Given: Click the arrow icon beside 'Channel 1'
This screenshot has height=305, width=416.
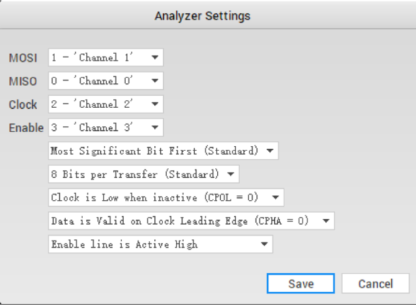Looking at the screenshot, I should (x=154, y=58).
